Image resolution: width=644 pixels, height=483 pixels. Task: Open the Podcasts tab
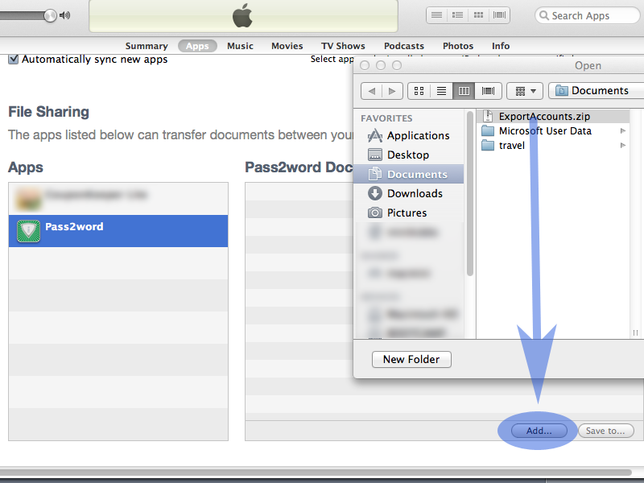[x=403, y=46]
